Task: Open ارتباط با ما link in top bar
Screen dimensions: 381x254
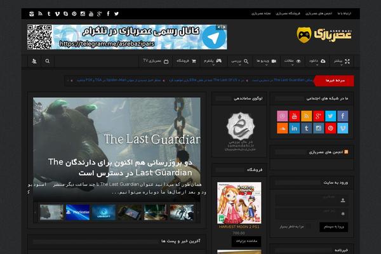Action: click(x=344, y=13)
